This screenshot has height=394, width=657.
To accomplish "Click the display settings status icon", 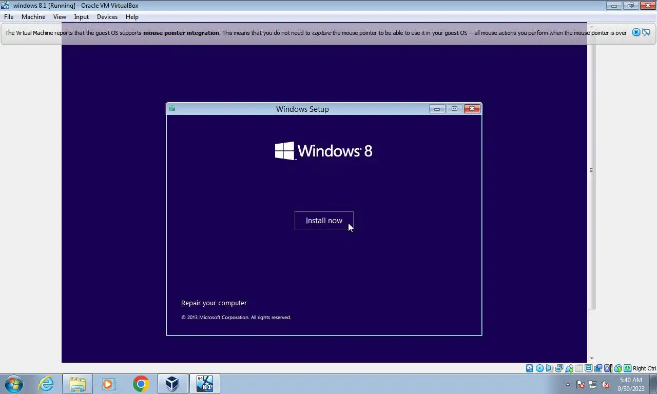I will (588, 368).
